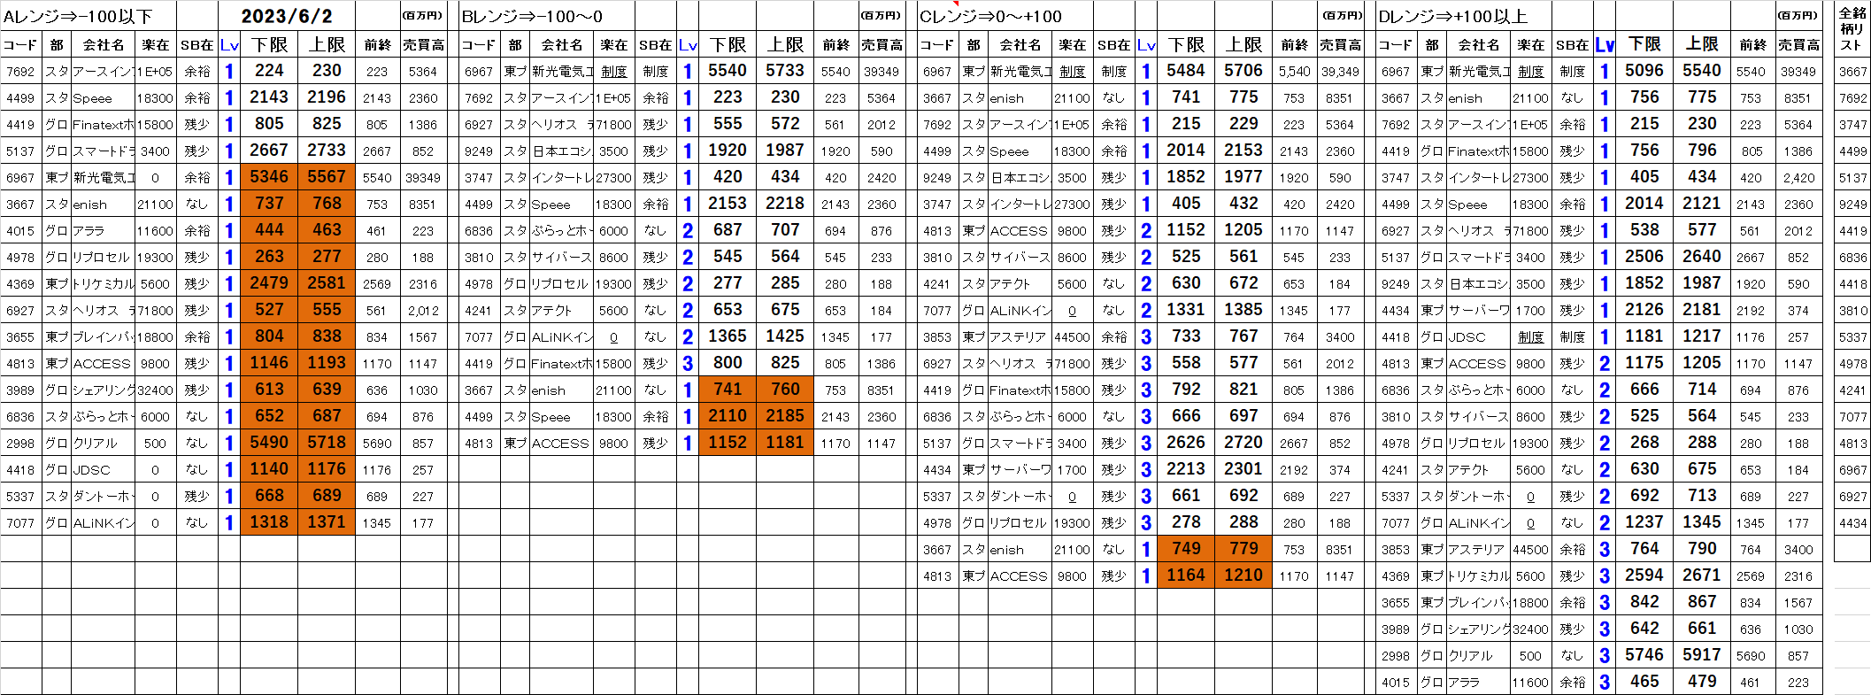Click lower limit 5746 in D range
The image size is (1871, 695).
click(x=1644, y=655)
